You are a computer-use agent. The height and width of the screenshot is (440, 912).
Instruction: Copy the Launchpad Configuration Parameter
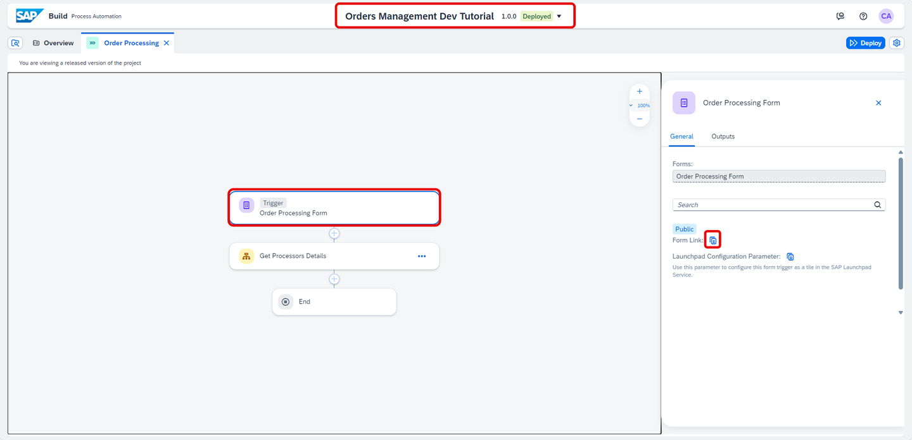click(x=790, y=257)
